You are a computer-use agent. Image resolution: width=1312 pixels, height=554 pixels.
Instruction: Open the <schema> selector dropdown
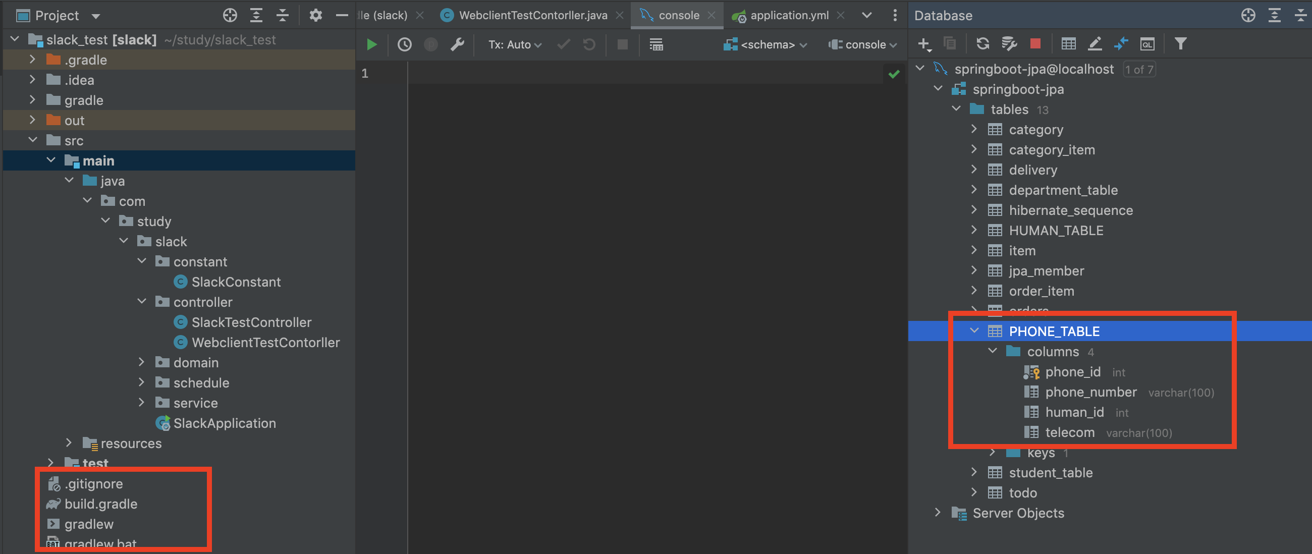[x=767, y=45]
